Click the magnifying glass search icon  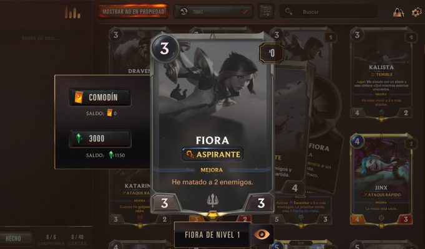point(289,12)
